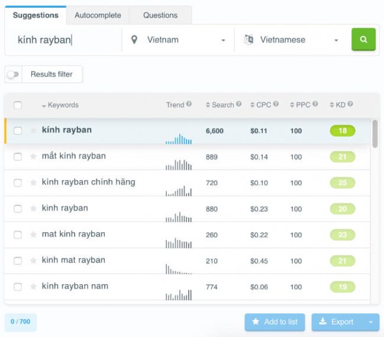This screenshot has width=384, height=337.
Task: Click the keyword search input field
Action: [64, 40]
